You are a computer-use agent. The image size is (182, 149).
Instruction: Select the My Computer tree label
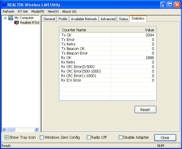coord(24,18)
